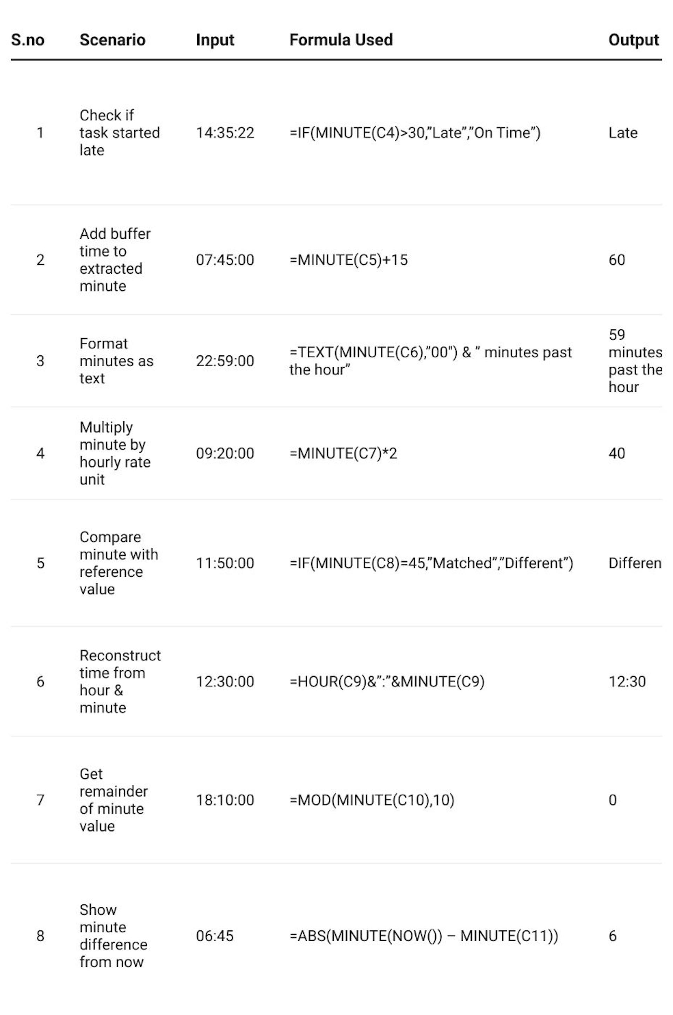Screen dimensions: 673x1015
Task: Select the MOD formula cell
Action: 372,800
